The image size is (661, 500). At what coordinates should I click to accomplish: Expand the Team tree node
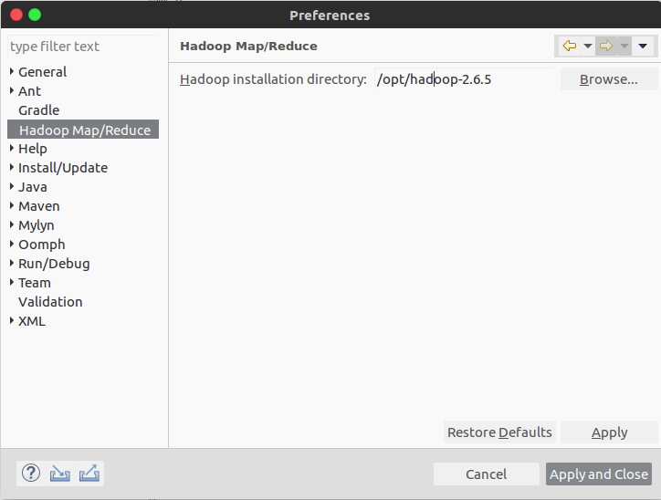[12, 282]
